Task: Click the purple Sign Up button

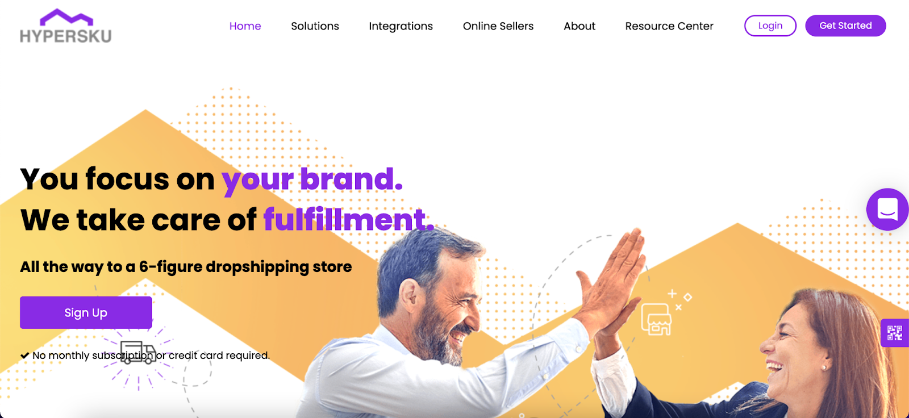Action: coord(86,312)
